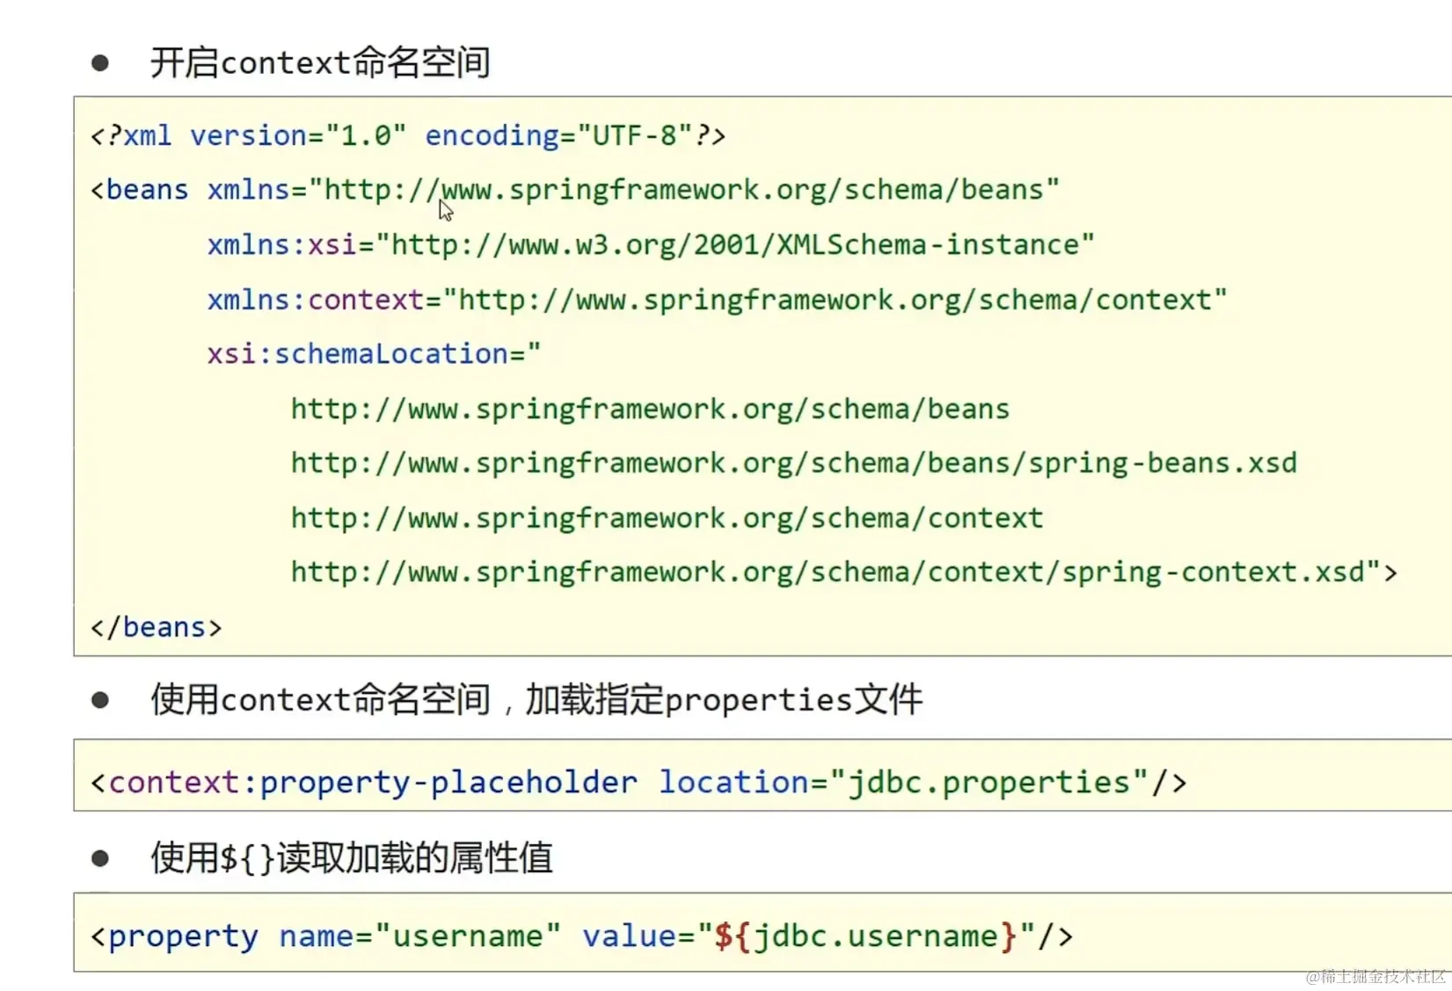The height and width of the screenshot is (991, 1452).
Task: Click the heading '使用context命名空间，加载指定properties文件'
Action: click(x=536, y=700)
